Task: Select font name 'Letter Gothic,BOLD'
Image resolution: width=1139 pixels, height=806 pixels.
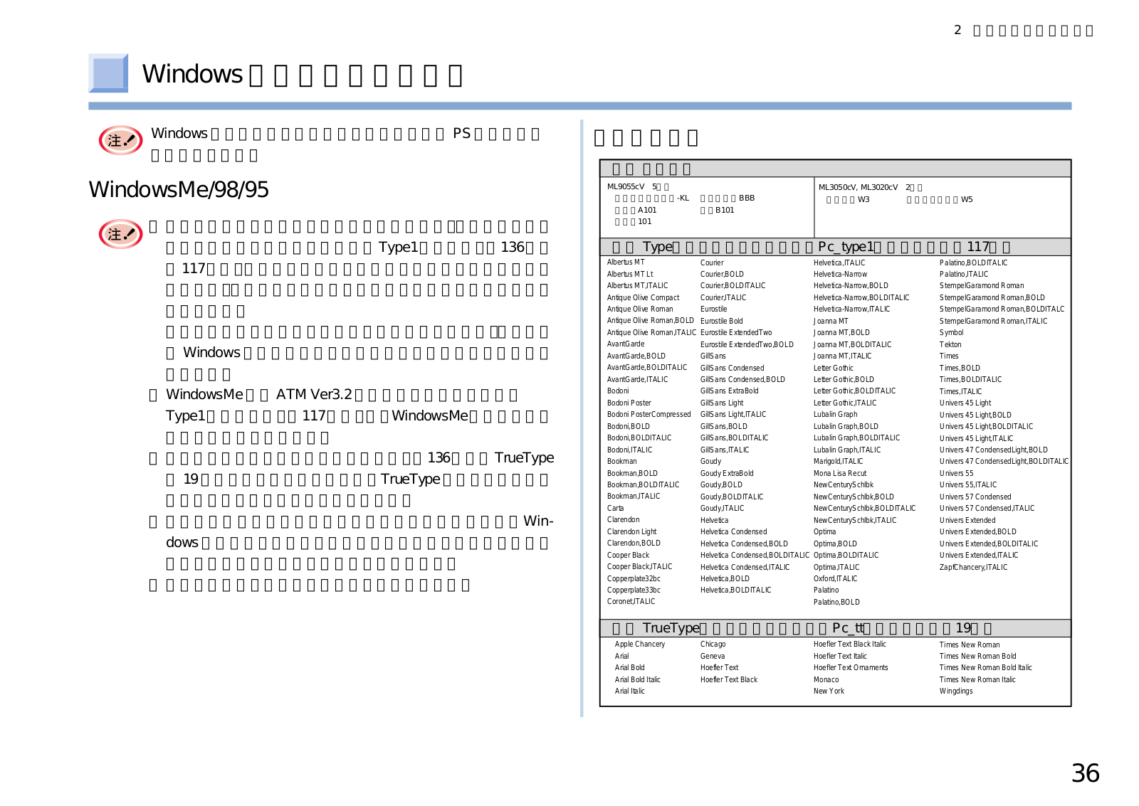Action: [x=844, y=379]
